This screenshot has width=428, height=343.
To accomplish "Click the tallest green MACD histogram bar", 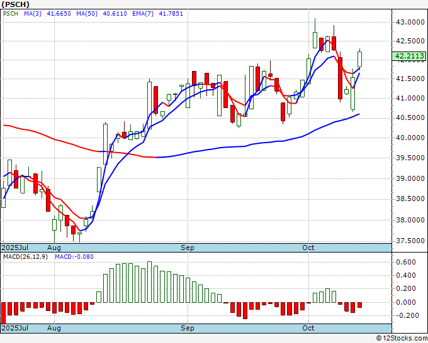I will (x=149, y=282).
